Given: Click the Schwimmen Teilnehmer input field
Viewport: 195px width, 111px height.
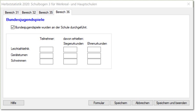Looking at the screenshot, I should [x=46, y=62].
